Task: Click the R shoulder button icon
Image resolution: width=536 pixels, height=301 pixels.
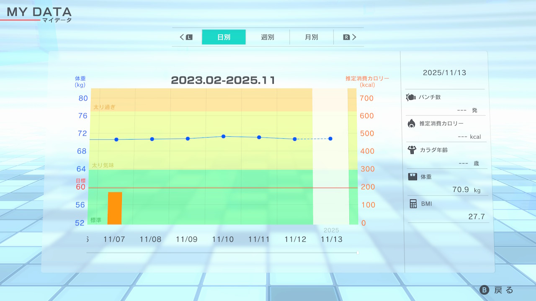Action: tap(346, 37)
